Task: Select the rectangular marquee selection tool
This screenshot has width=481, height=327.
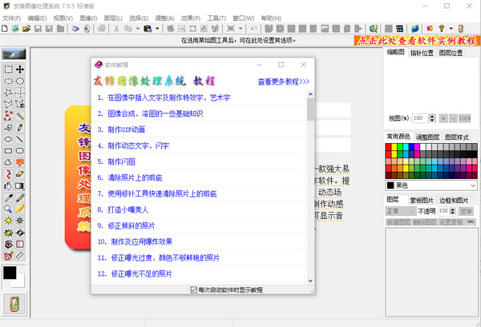Action: [8, 70]
